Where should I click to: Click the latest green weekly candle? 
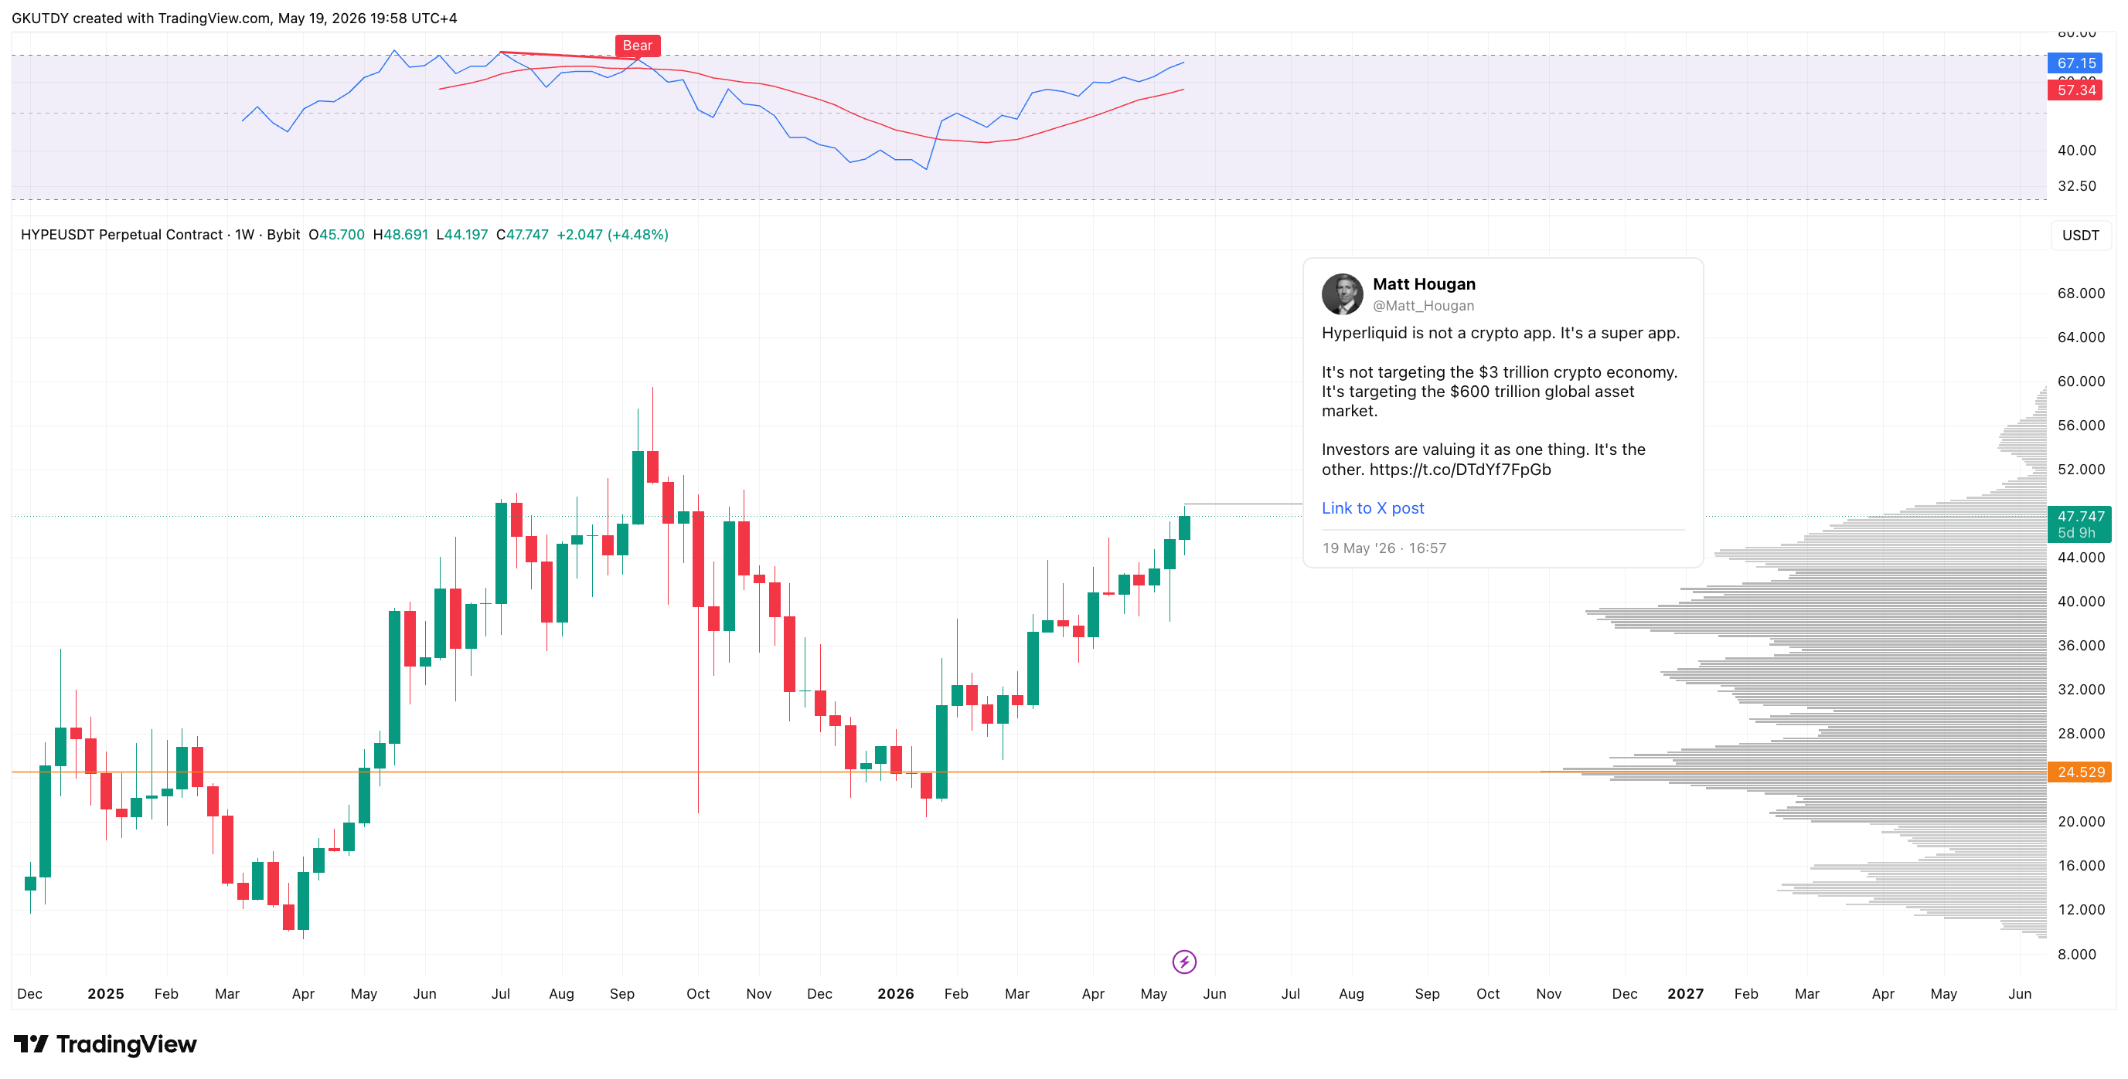click(x=1183, y=528)
